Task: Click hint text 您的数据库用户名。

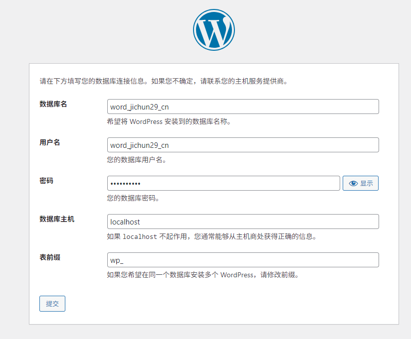Action: tap(137, 160)
